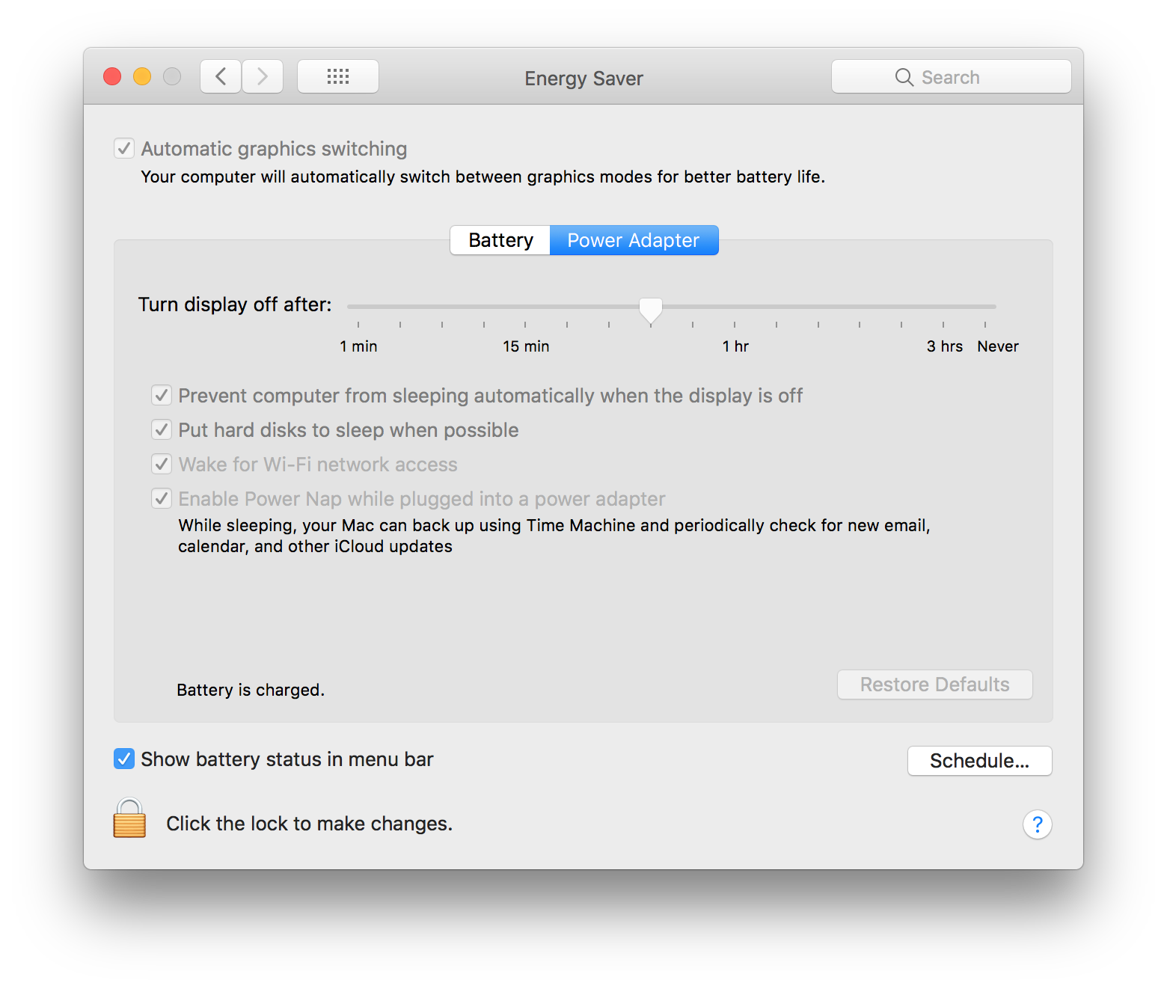The width and height of the screenshot is (1167, 989).
Task: Show all preferences grid button
Action: 338,76
